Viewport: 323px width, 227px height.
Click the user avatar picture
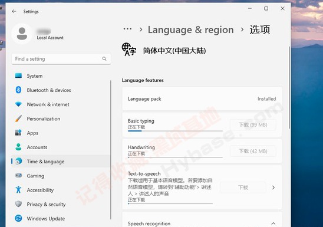22,34
